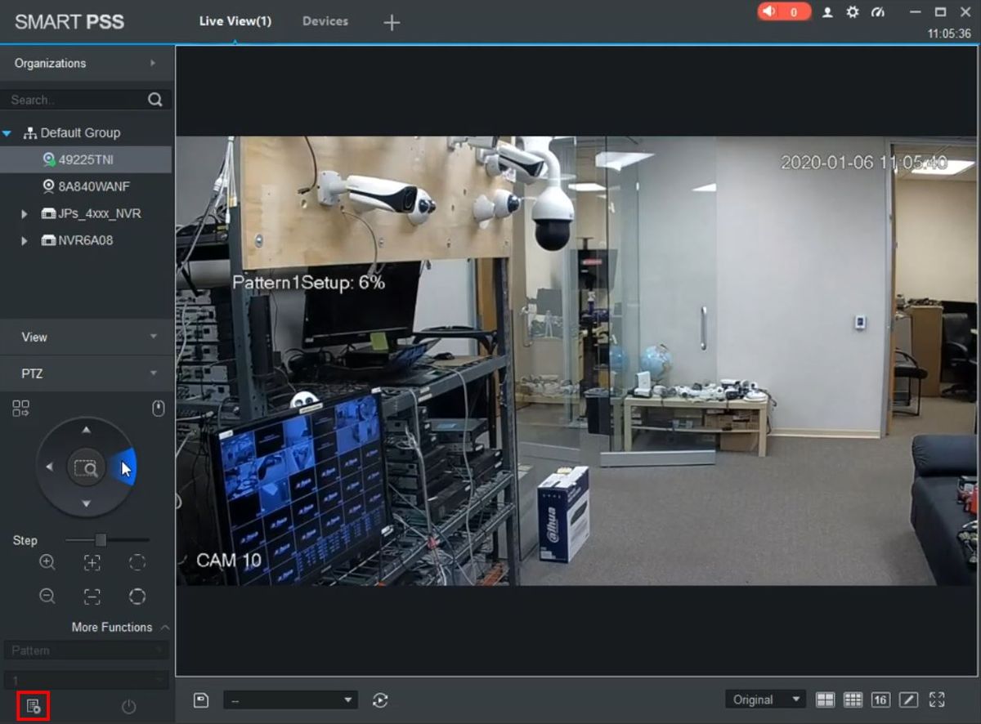Switch to the Devices tab

(x=325, y=21)
